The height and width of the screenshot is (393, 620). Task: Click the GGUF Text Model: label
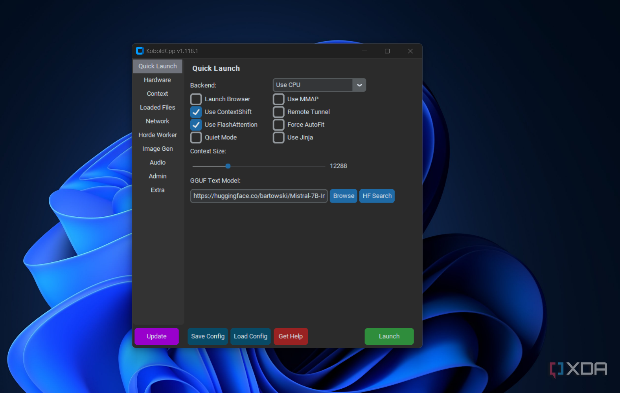(215, 181)
